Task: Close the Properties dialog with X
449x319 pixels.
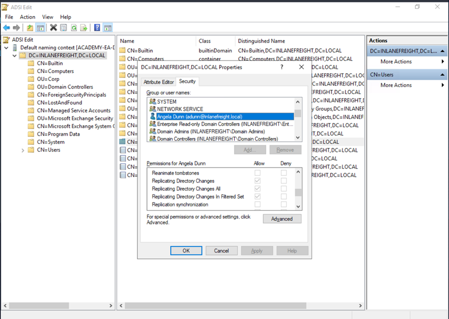Action: click(x=301, y=67)
